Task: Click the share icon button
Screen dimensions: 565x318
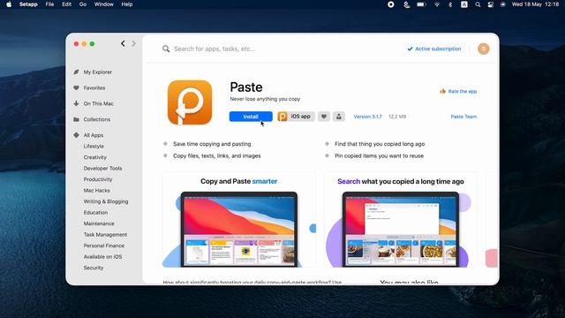Action: click(339, 117)
